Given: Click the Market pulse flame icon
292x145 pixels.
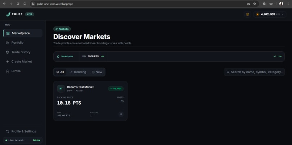Looking at the screenshot, I should [58, 56].
